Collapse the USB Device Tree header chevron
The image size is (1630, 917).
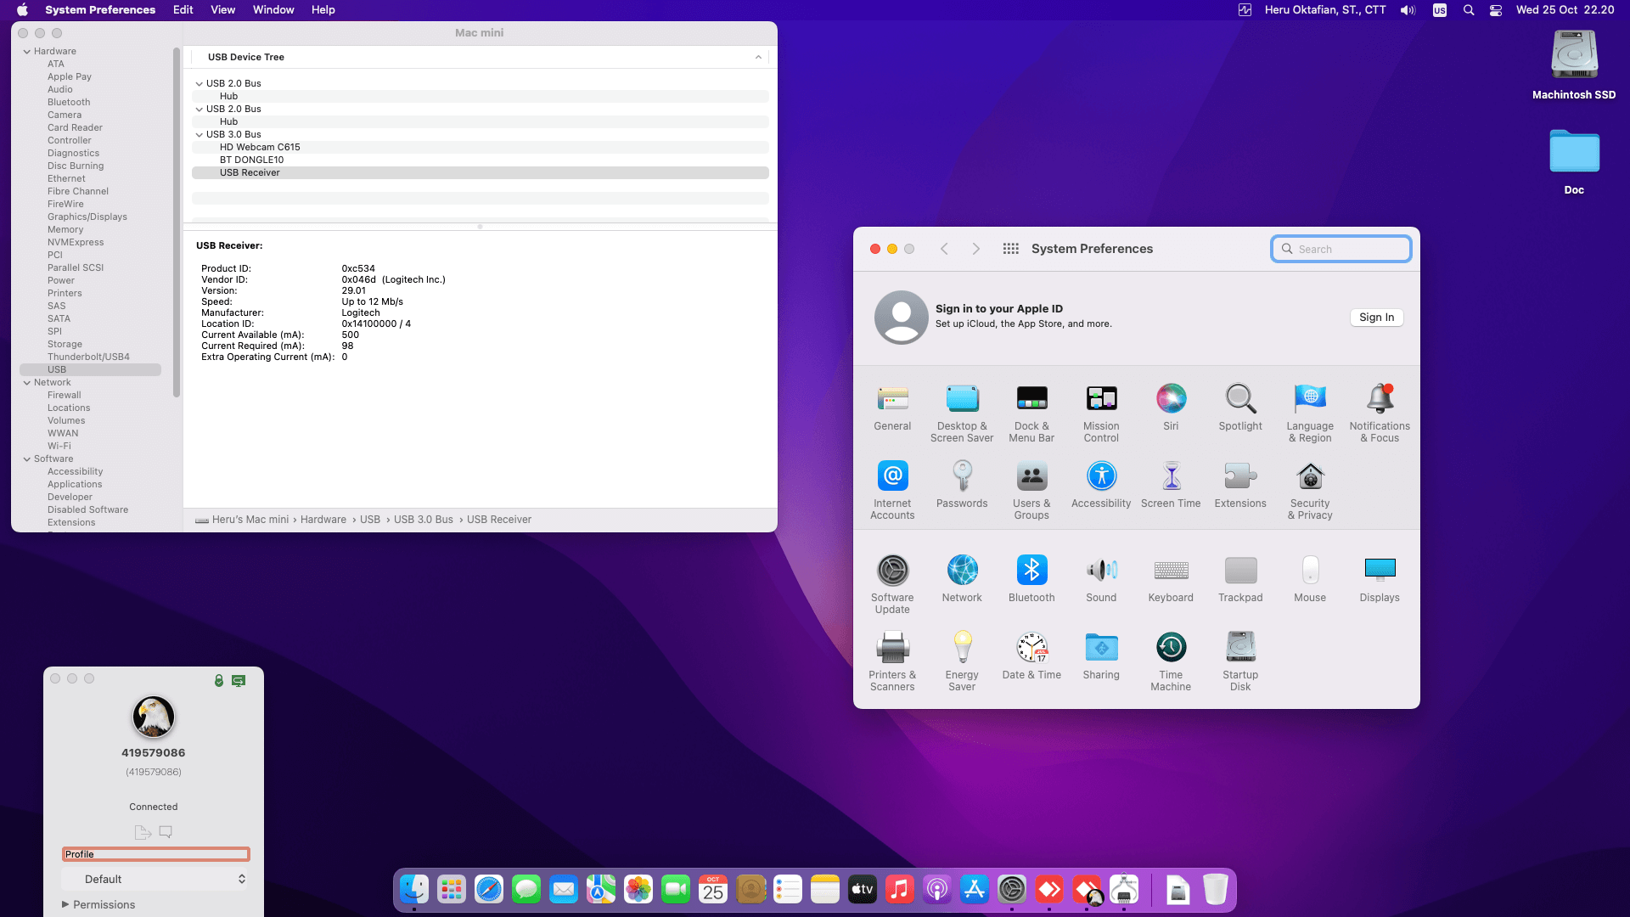click(x=758, y=58)
